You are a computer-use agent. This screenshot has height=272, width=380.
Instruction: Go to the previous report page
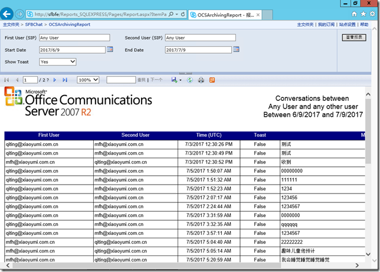17,80
